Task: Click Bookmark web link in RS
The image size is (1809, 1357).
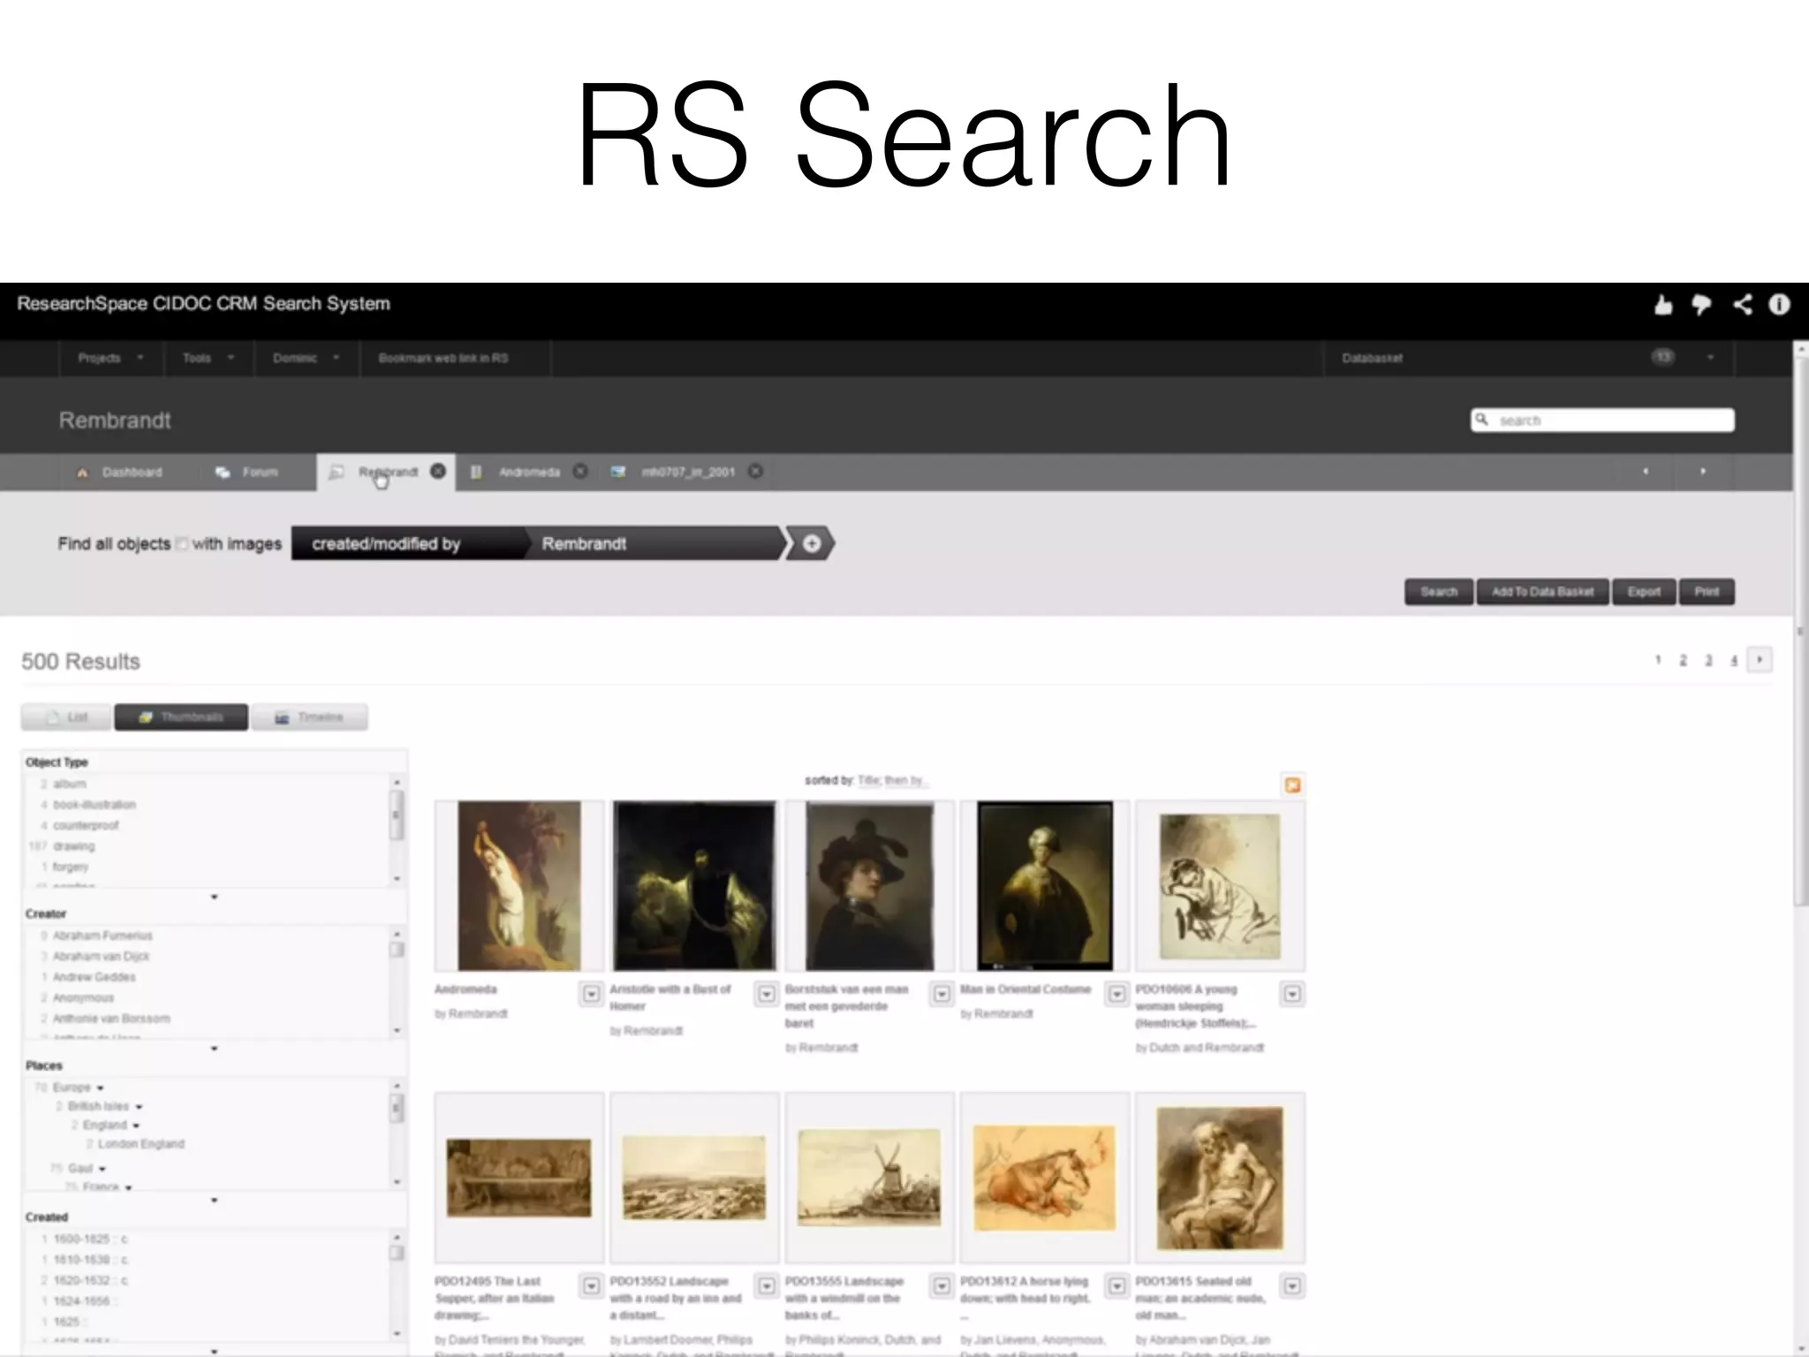Action: [443, 358]
